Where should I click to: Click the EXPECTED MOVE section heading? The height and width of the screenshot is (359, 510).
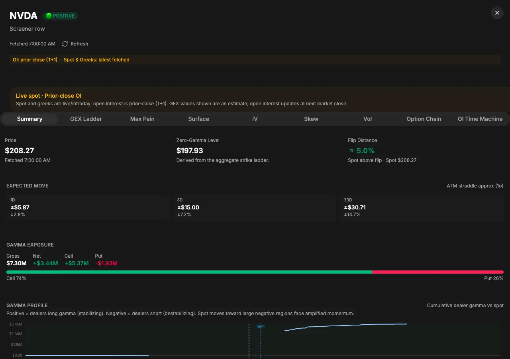click(x=27, y=186)
